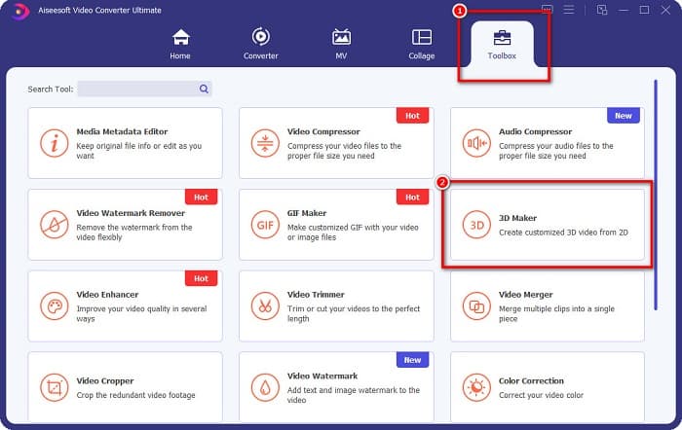Click the New badge on Video Watermark
This screenshot has width=682, height=430.
[412, 360]
